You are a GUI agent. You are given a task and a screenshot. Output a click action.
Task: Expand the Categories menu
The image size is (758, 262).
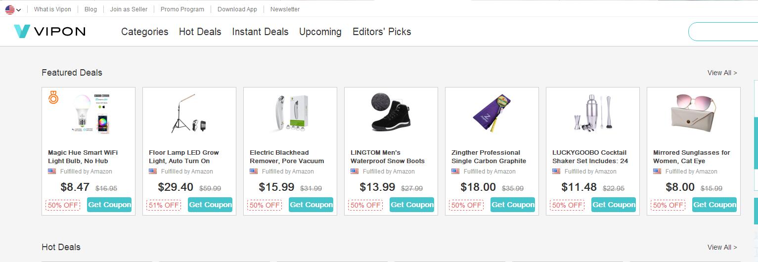pyautogui.click(x=144, y=32)
